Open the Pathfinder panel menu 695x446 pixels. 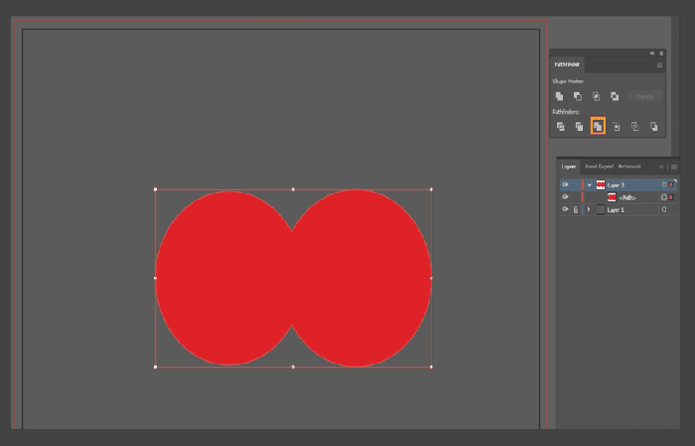[x=659, y=65]
